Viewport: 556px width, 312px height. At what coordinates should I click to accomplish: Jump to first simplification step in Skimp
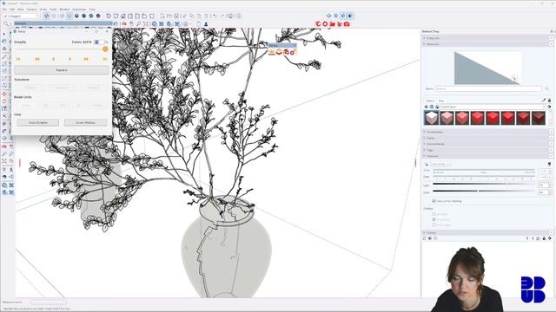point(18,59)
